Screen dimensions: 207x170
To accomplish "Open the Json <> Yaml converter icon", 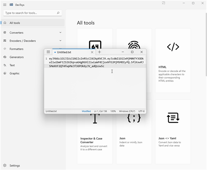I will 173,118.
